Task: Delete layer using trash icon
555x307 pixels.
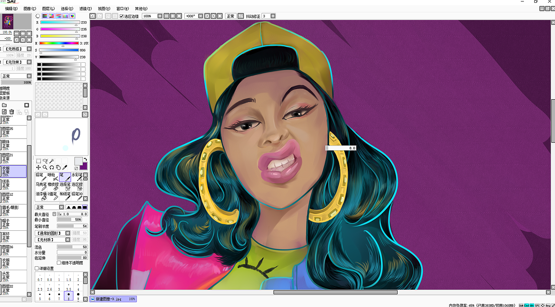Action: 12,112
